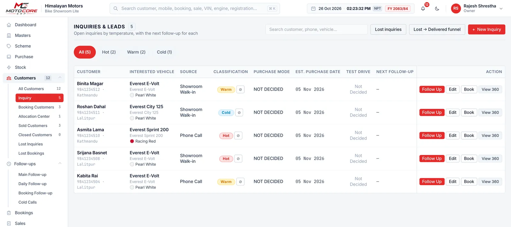Collapse the Customers sidebar section

60,78
